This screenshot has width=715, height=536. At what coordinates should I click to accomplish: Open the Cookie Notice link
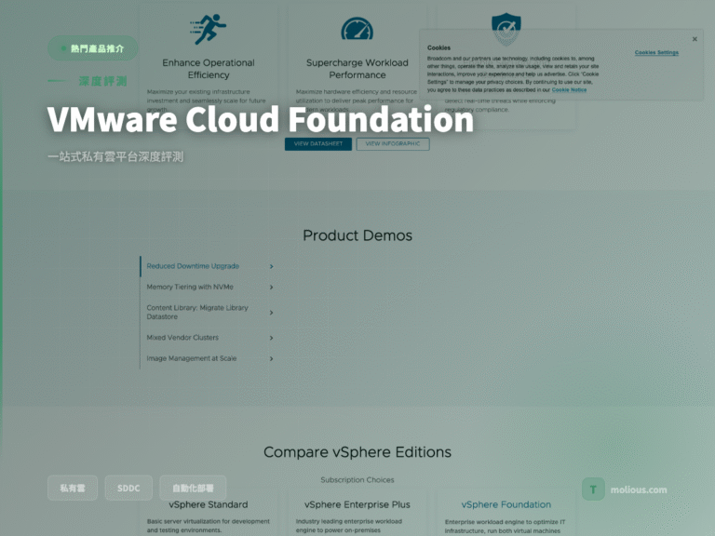pyautogui.click(x=569, y=89)
